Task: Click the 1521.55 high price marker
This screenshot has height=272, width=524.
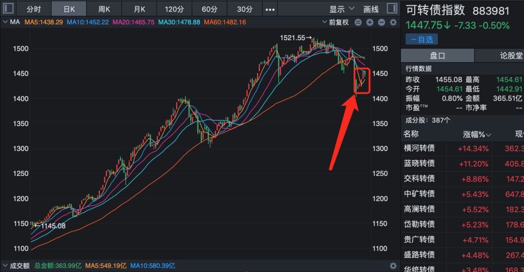Action: click(x=295, y=38)
